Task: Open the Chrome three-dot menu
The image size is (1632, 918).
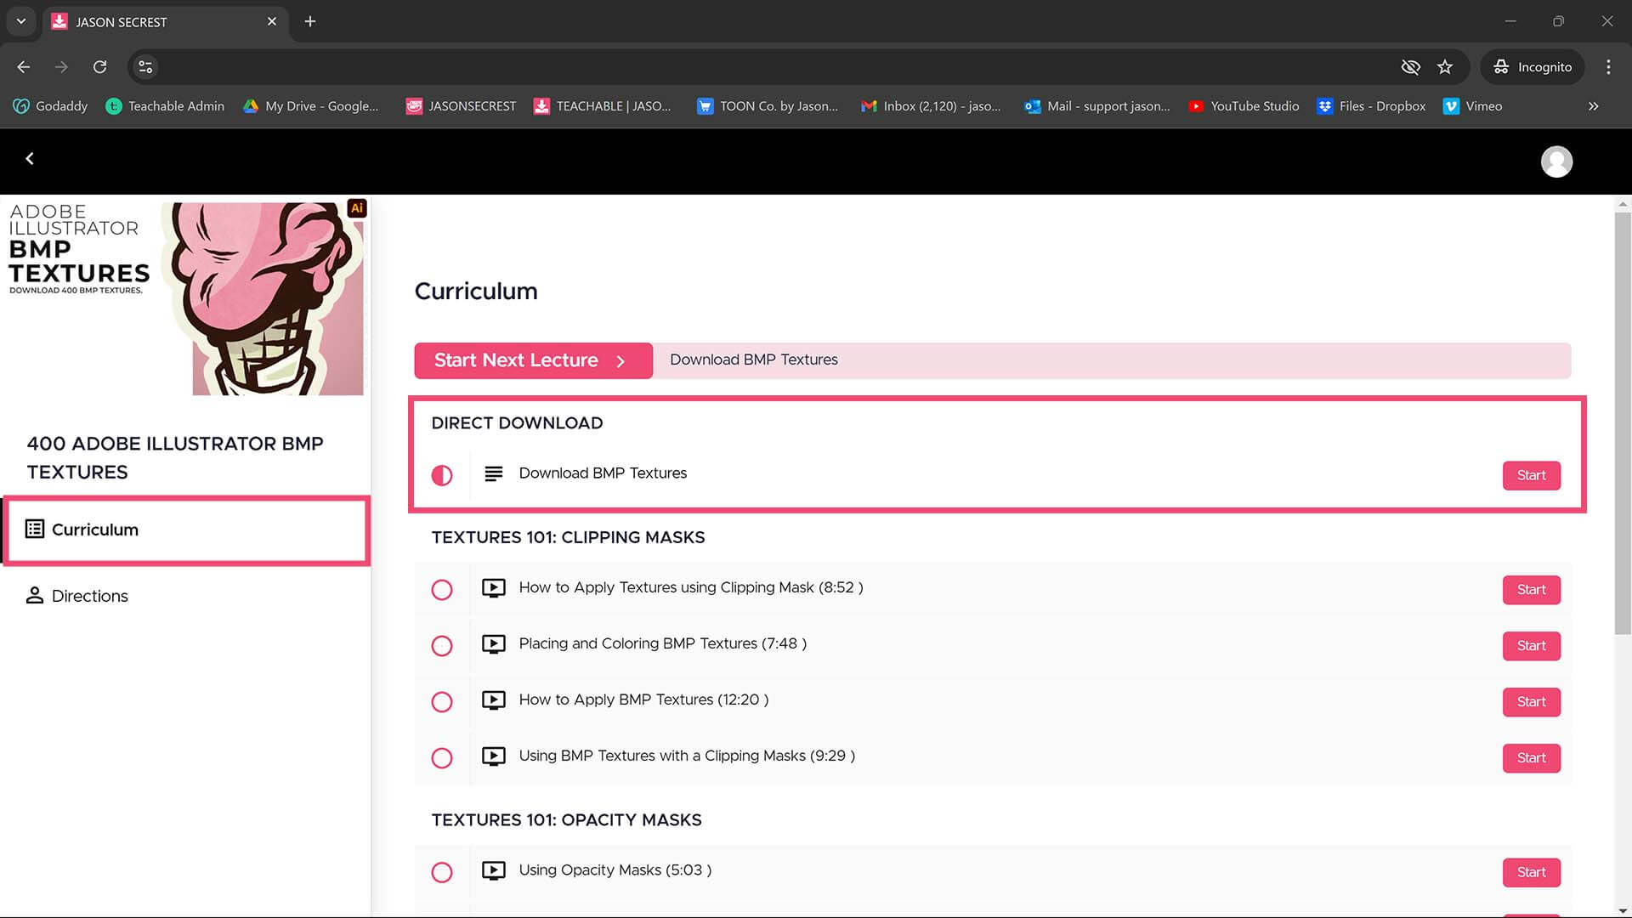Action: (1608, 67)
